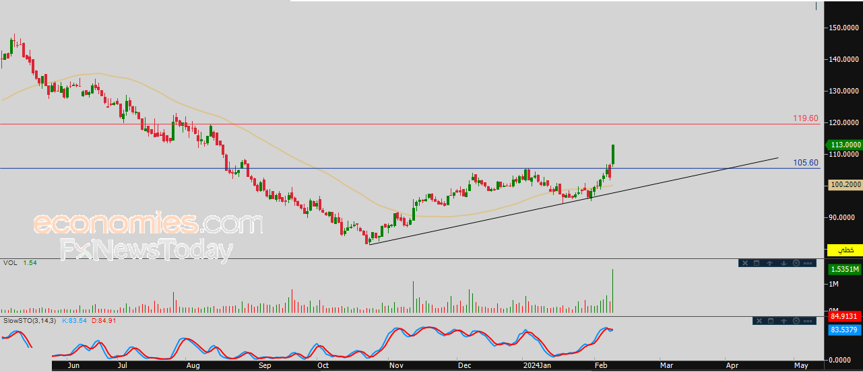Screen dimensions: 863x372
Task: Select the black ascending trend line
Action: tap(573, 201)
